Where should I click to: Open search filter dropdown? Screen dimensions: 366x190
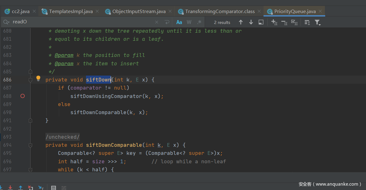pyautogui.click(x=317, y=22)
